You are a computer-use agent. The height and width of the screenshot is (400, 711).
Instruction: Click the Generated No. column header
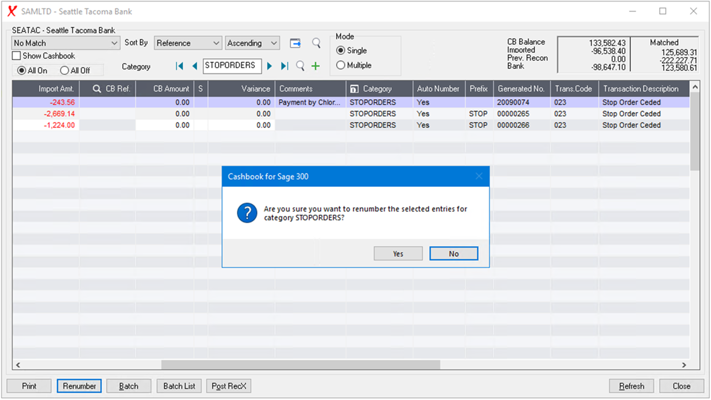coord(521,89)
